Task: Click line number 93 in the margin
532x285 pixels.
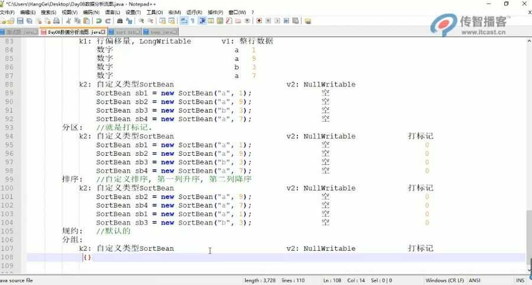Action: coord(9,127)
